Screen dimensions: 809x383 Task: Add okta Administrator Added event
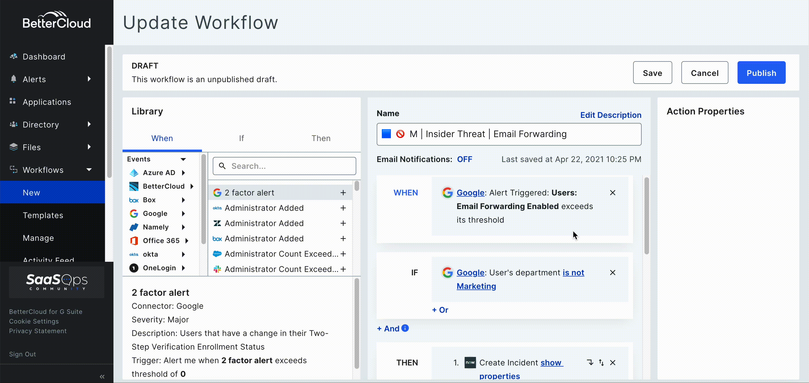343,208
